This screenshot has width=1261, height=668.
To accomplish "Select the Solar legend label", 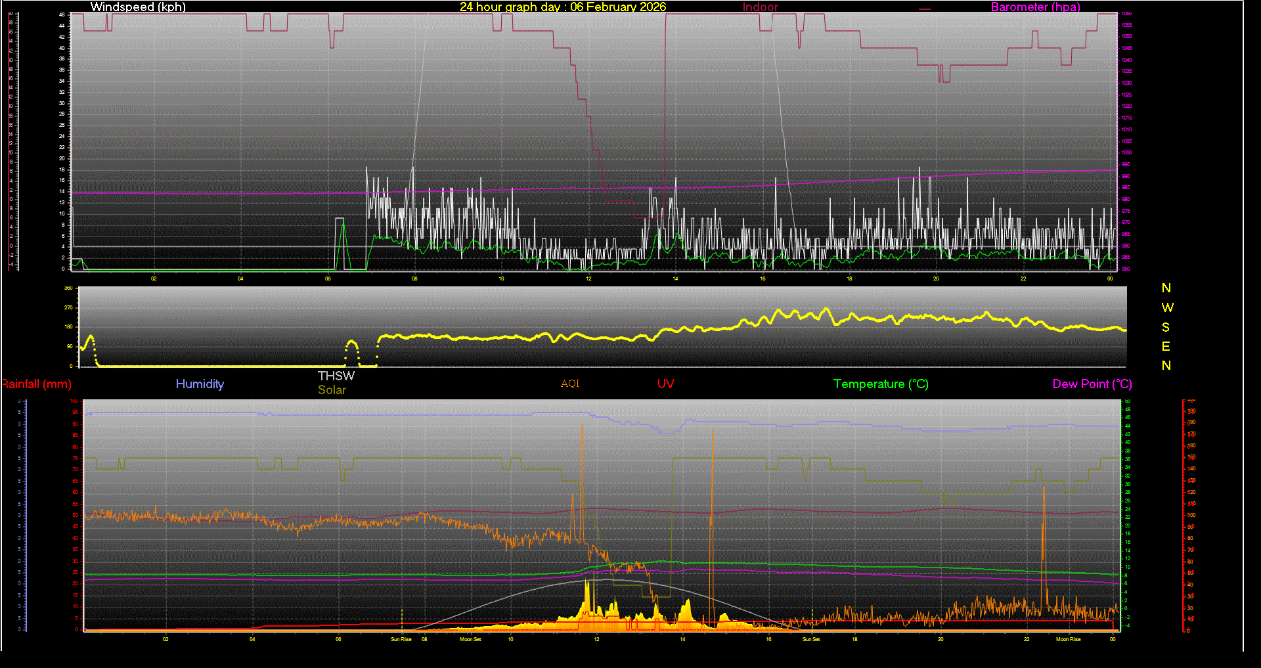I will pyautogui.click(x=332, y=390).
